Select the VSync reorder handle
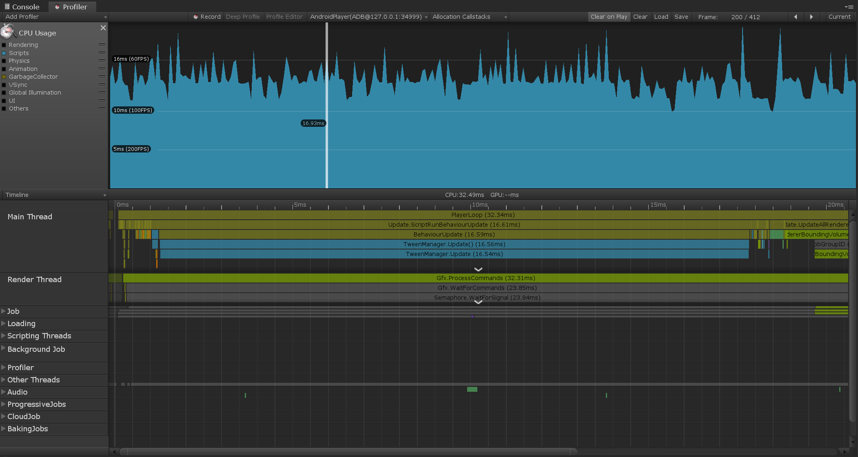Image resolution: width=858 pixels, height=457 pixels. [102, 85]
